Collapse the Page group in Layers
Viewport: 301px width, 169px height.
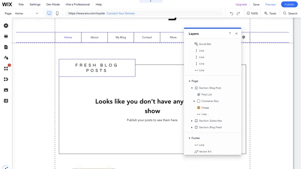[x=190, y=81]
